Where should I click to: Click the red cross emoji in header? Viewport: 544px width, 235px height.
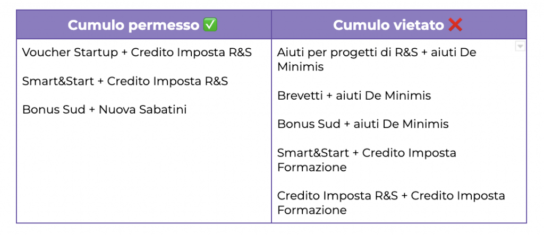click(455, 25)
